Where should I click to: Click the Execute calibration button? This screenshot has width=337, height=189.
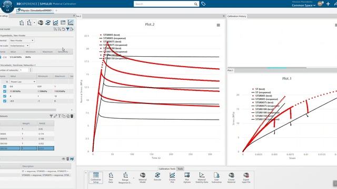[157, 177]
